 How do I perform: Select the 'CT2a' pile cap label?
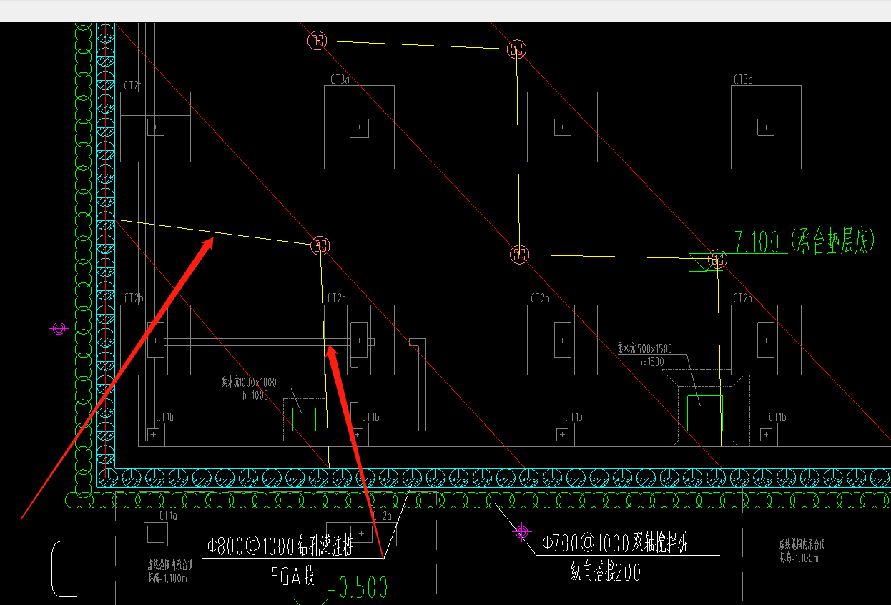tap(382, 516)
